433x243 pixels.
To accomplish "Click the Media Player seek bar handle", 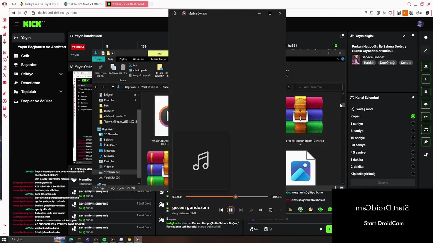I will [235, 197].
